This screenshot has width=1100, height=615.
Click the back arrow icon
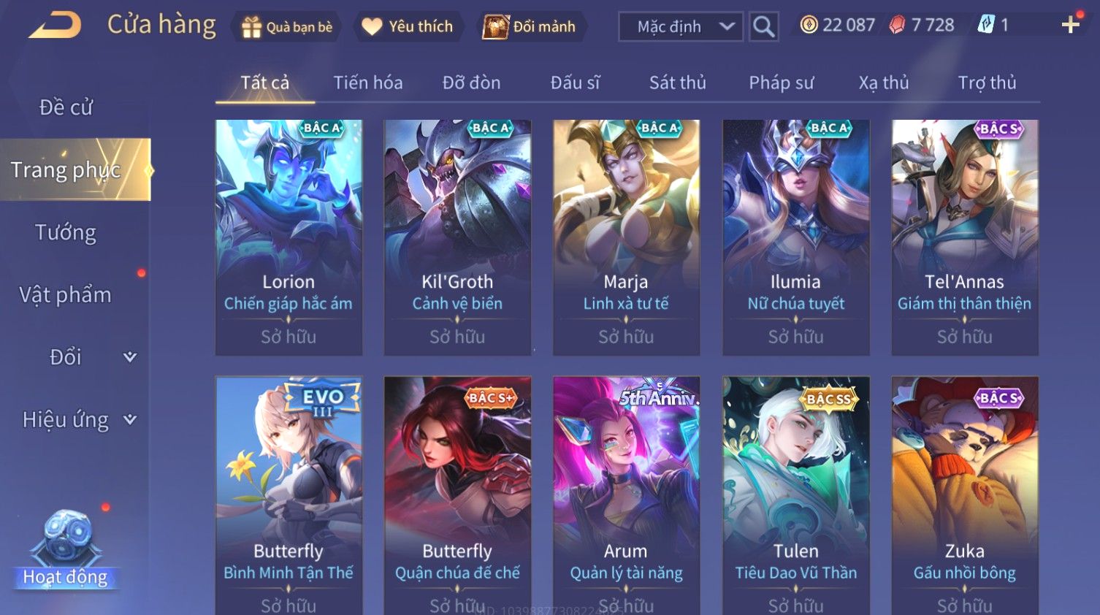(x=56, y=26)
